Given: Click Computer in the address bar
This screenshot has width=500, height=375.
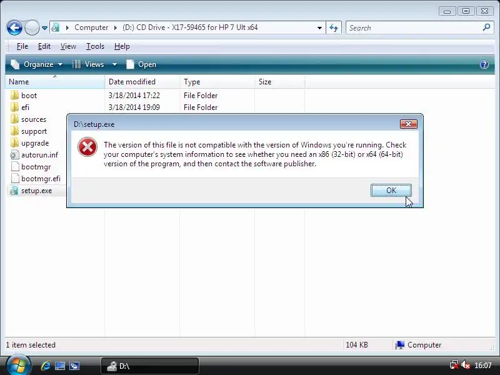Looking at the screenshot, I should tap(91, 27).
